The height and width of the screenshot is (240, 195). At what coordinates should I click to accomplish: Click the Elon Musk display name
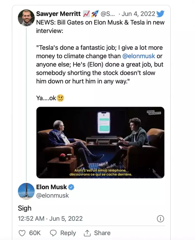[52, 187]
